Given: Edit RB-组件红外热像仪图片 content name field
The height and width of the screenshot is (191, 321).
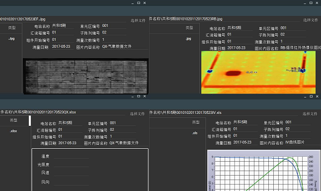Looking at the screenshot, I should tap(300, 48).
